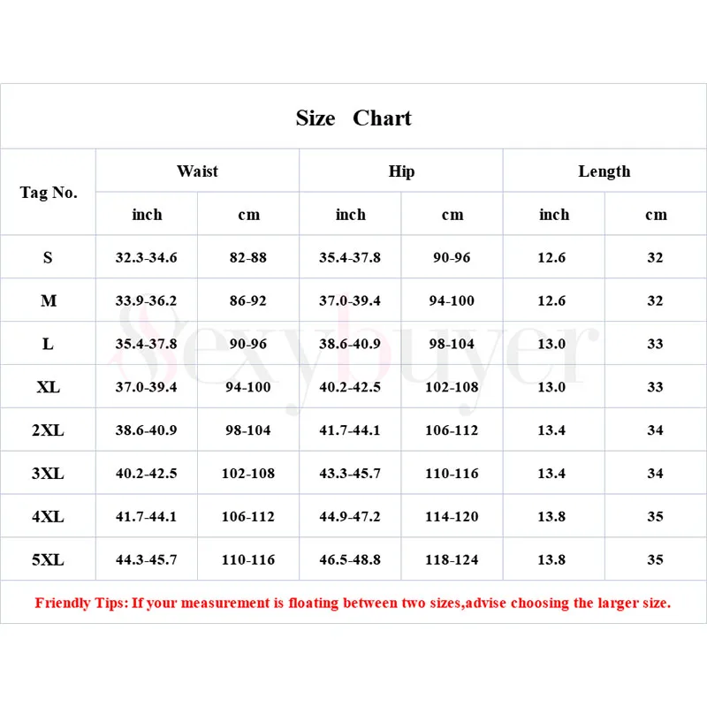Click the waist value 44.3-45.7 cell
This screenshot has height=707, width=707.
[147, 559]
